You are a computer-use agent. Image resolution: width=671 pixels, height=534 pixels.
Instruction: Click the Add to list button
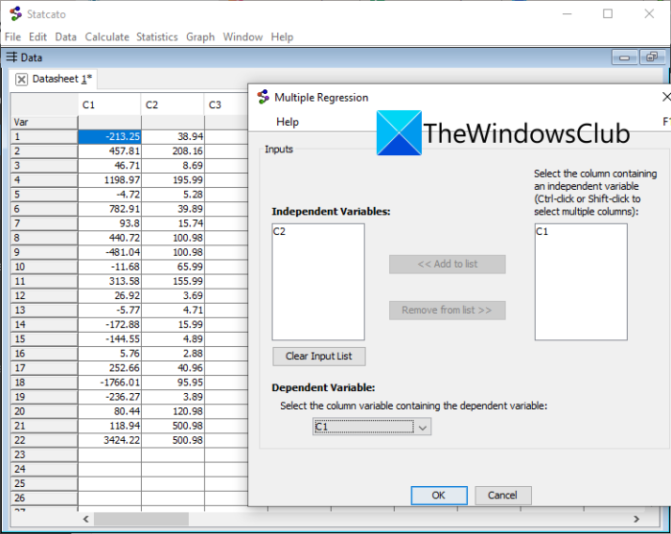click(448, 264)
